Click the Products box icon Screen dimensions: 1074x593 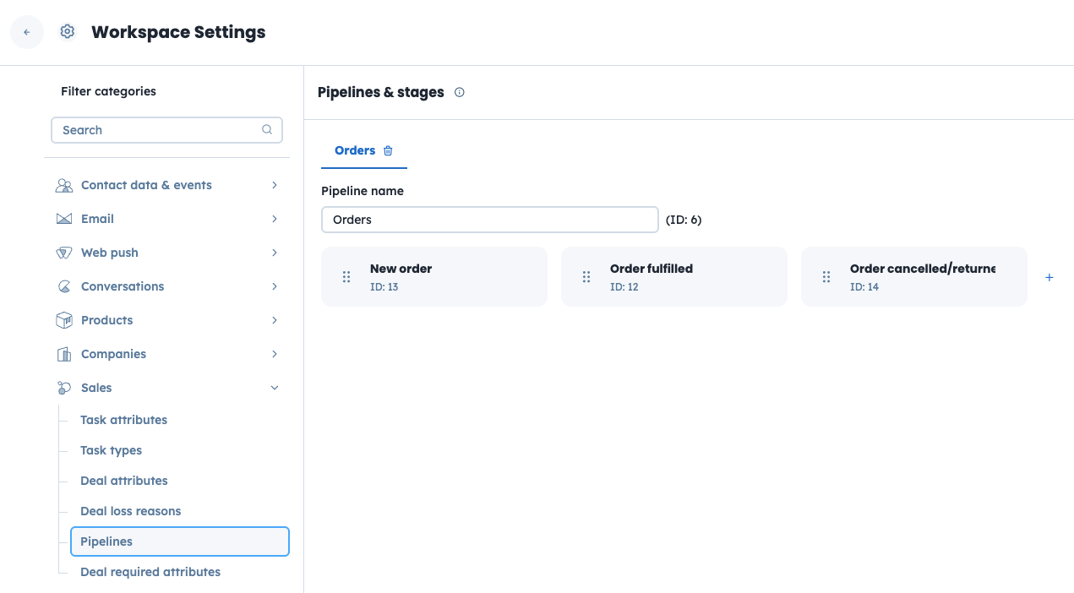click(x=63, y=319)
